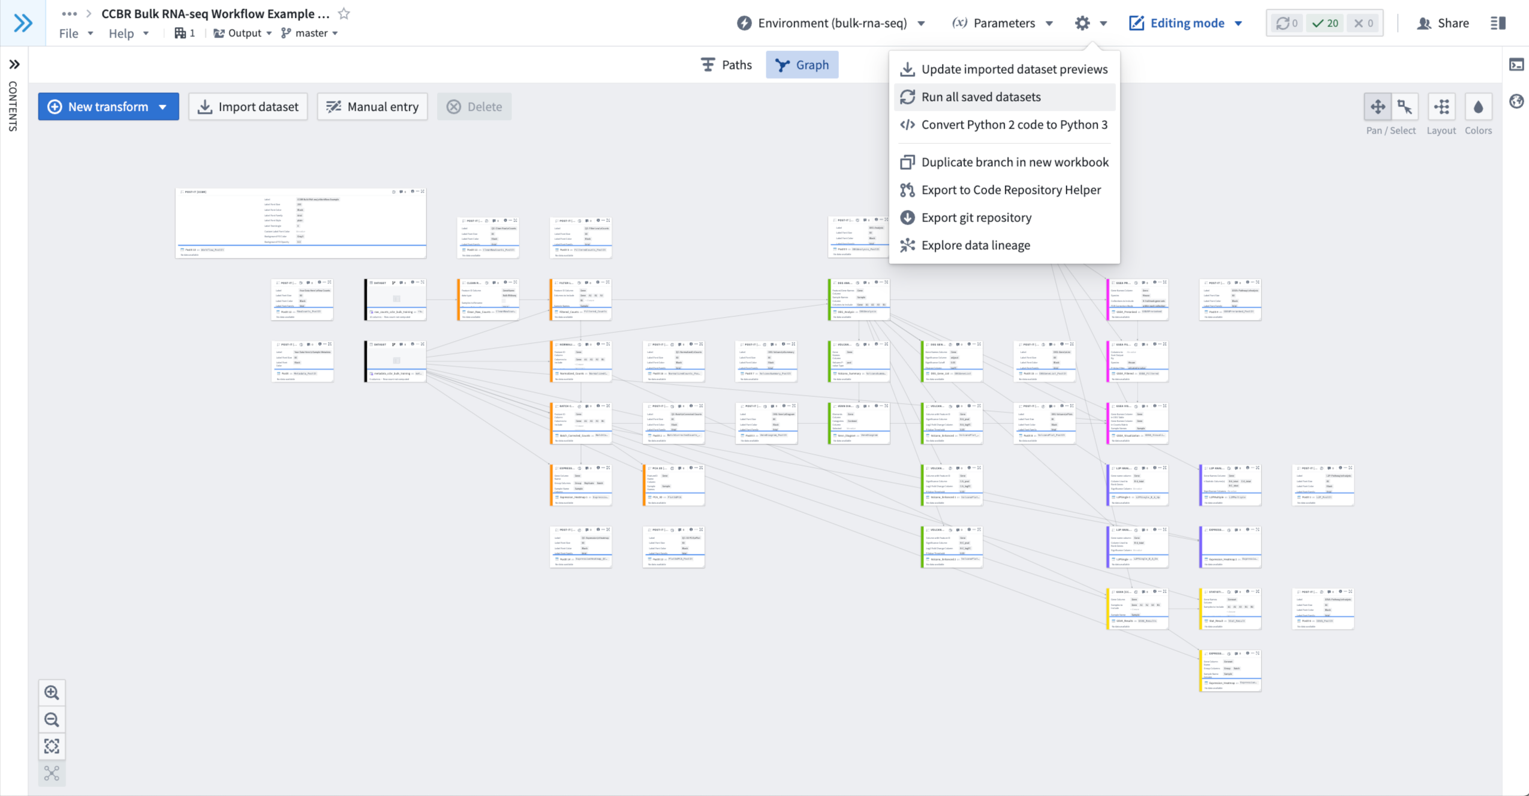Switch to the Paths tab
Viewport: 1529px width, 796px height.
726,65
